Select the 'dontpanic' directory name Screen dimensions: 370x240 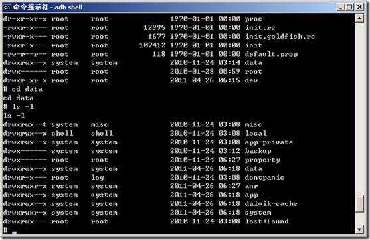click(x=264, y=178)
